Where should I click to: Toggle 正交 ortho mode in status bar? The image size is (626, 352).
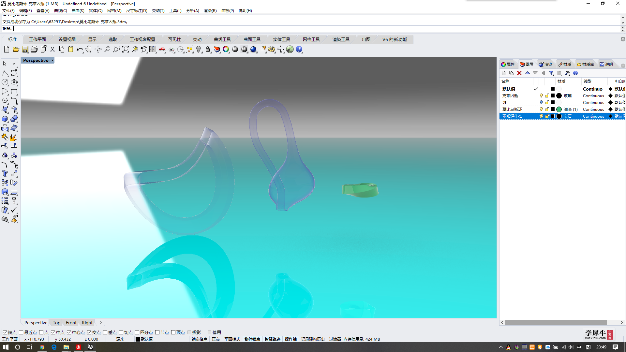216,339
